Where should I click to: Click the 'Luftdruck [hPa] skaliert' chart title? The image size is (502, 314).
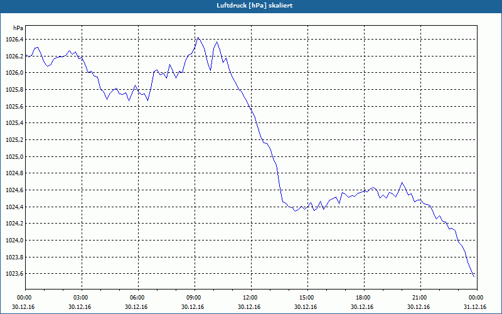click(254, 6)
